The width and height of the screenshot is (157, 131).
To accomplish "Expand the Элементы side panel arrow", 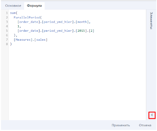I will [x=152, y=115].
